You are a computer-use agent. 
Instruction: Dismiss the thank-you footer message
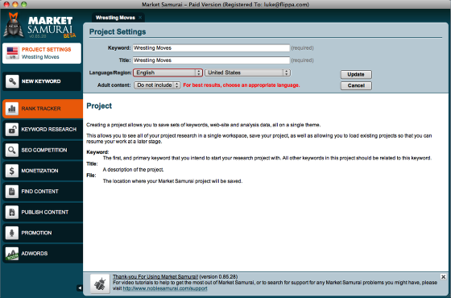click(443, 277)
